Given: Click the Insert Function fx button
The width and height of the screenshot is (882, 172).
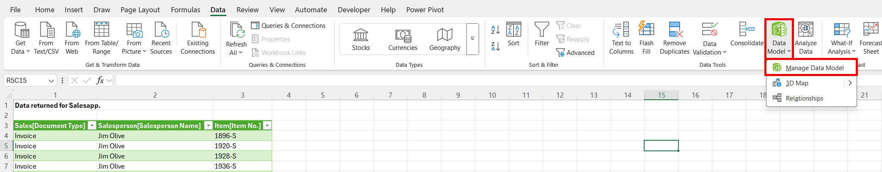Looking at the screenshot, I should (x=100, y=80).
